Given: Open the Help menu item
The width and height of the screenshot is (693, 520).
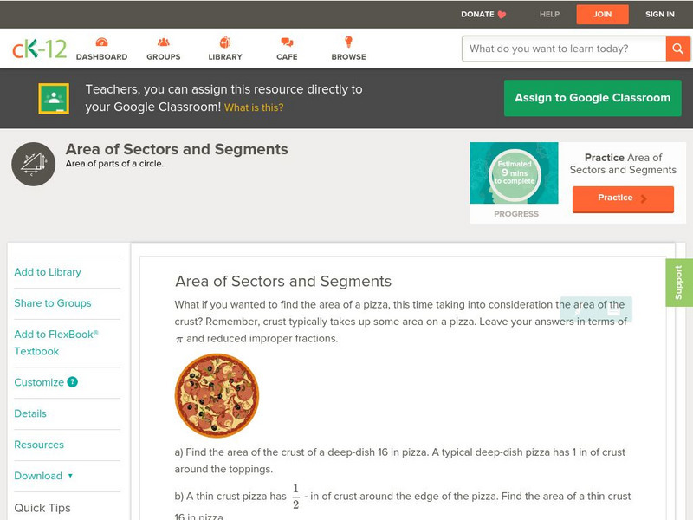Looking at the screenshot, I should [550, 15].
